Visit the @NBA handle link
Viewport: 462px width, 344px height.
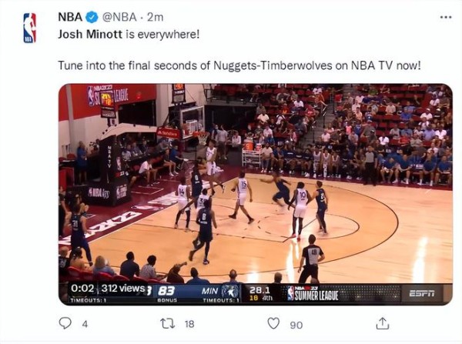point(119,18)
